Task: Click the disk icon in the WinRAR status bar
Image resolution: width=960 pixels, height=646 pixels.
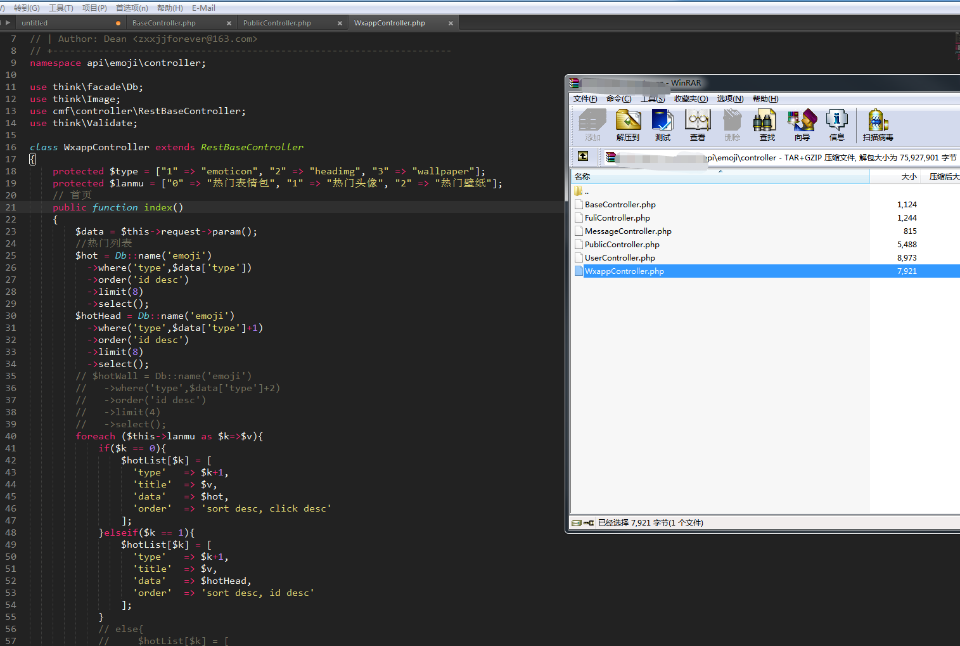Action: [577, 523]
